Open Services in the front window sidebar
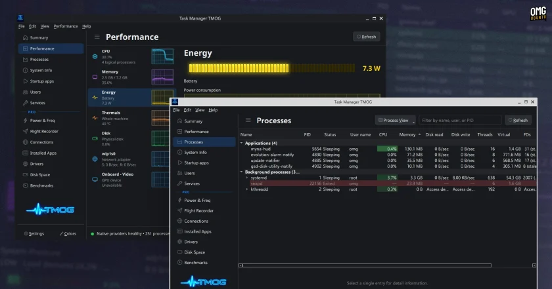 point(189,183)
